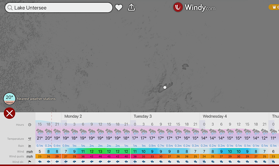This screenshot has height=166, width=279.
Task: Close forecast panel with red X button
Action: 9,113
